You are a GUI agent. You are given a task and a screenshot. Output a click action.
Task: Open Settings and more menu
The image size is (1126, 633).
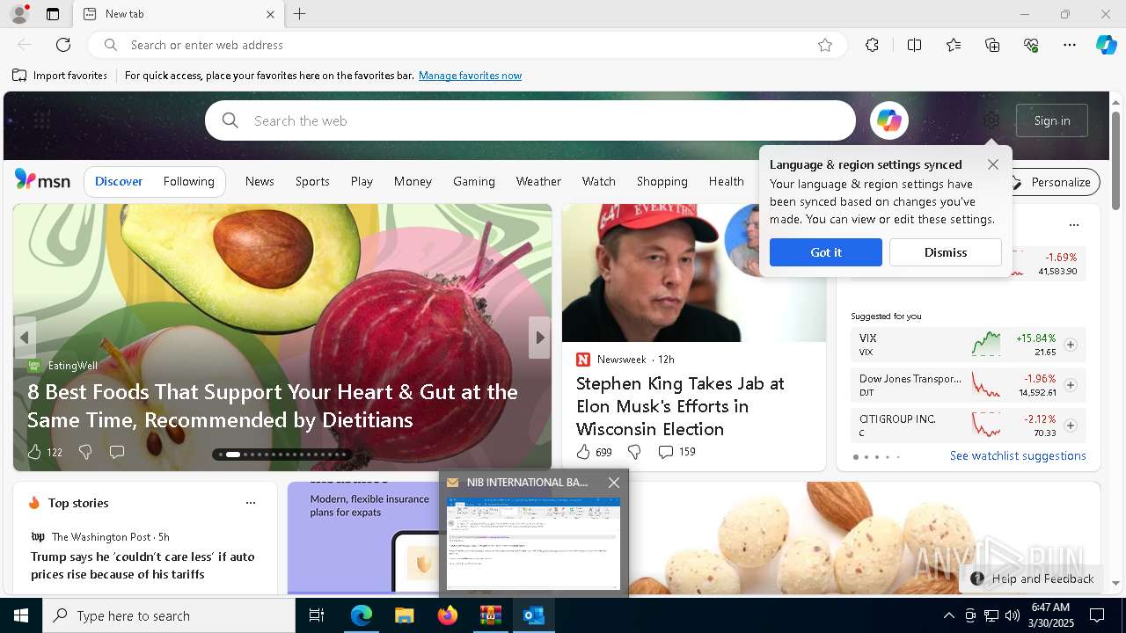click(x=1070, y=45)
